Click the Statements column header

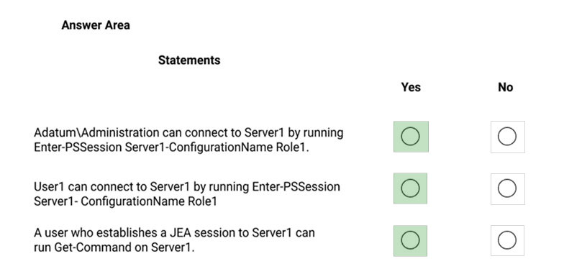[189, 60]
